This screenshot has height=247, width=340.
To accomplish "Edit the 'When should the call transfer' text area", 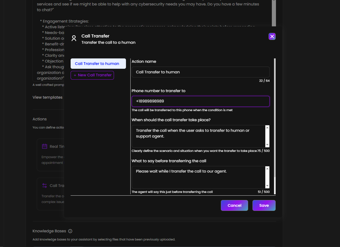I will [198, 136].
